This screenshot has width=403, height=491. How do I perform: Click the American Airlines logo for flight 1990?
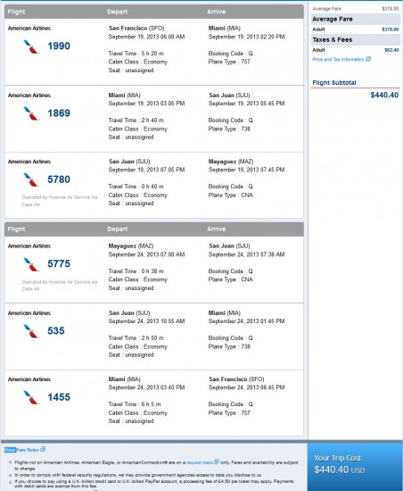pos(31,46)
